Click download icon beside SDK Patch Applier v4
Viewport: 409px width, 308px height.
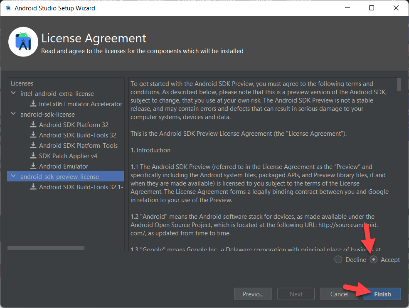(x=33, y=156)
